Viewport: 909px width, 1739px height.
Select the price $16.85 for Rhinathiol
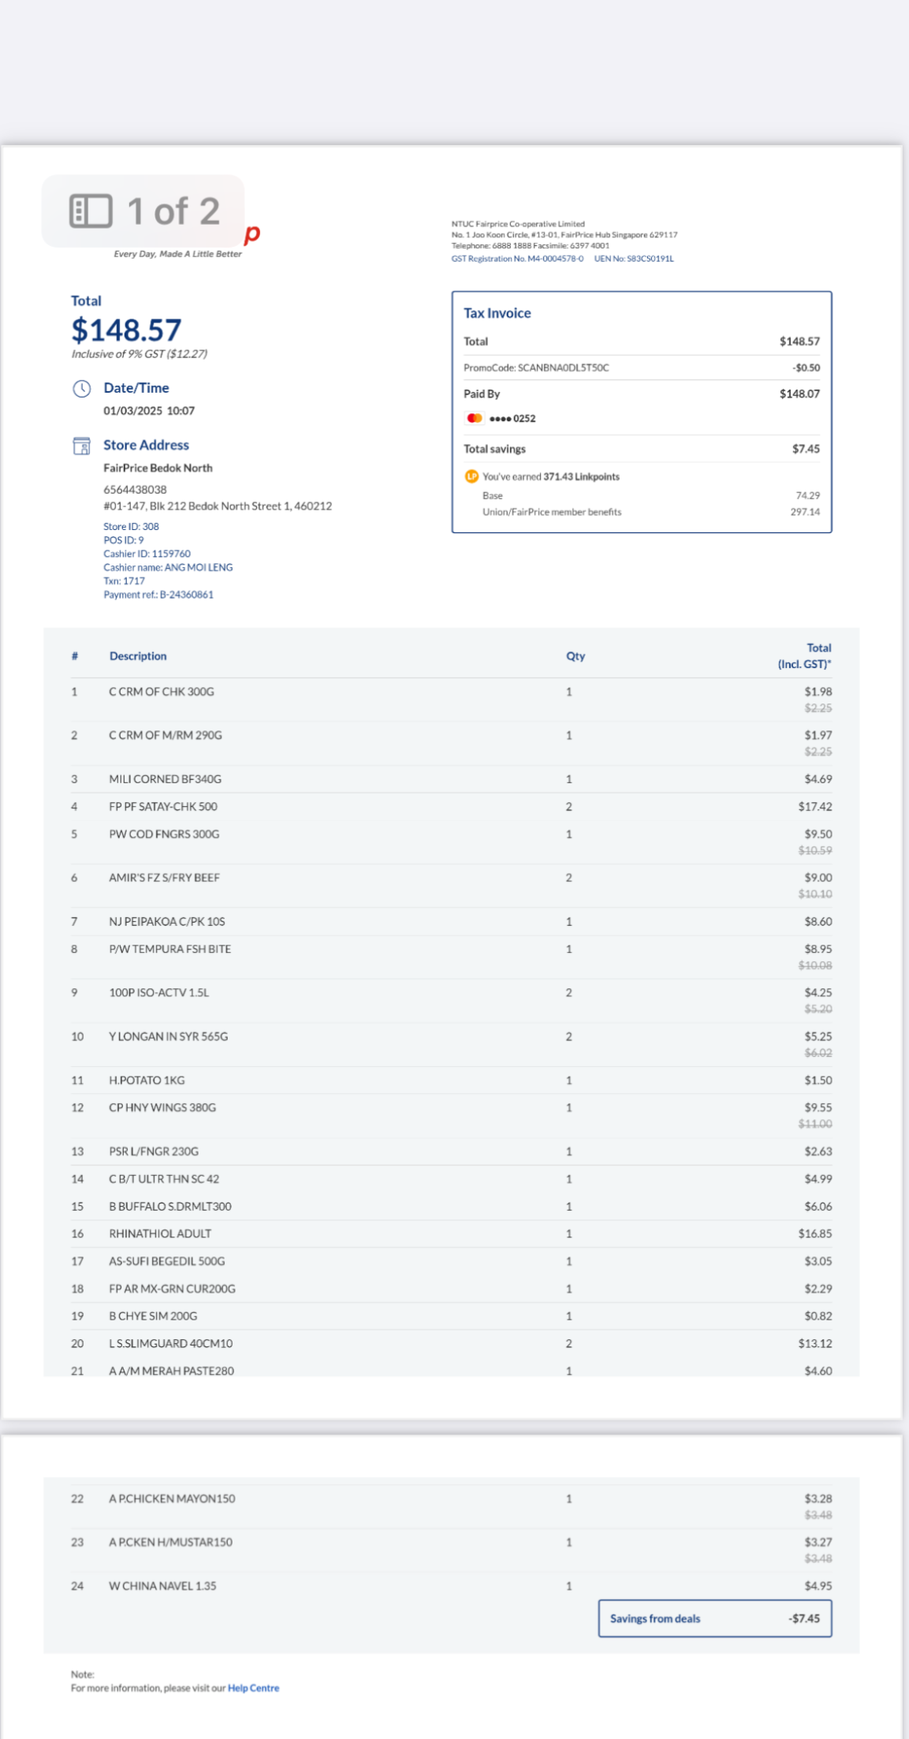(815, 1233)
